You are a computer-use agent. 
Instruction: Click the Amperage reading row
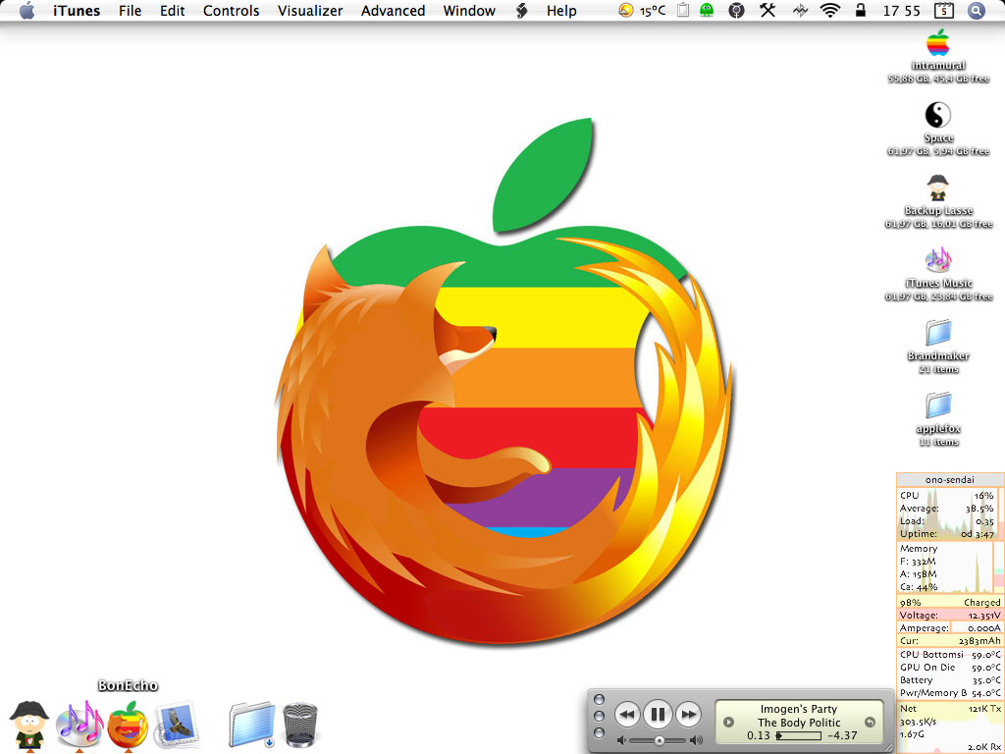(950, 627)
